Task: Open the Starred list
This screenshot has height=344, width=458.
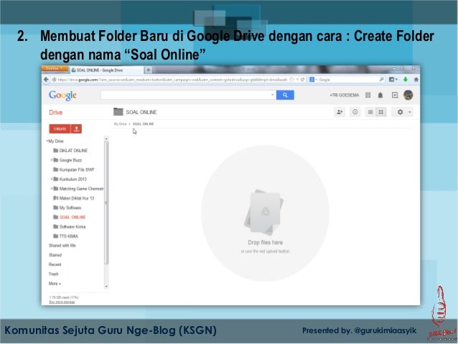Action: pyautogui.click(x=55, y=255)
